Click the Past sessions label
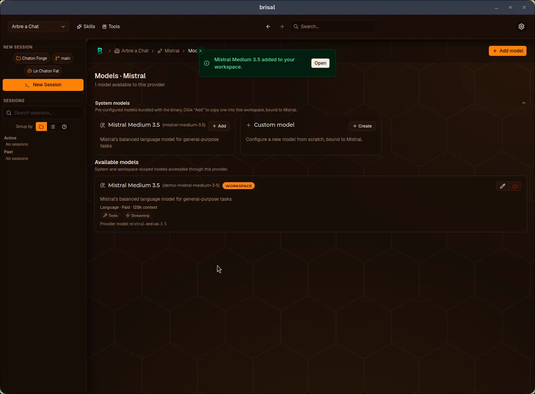This screenshot has height=394, width=535. pos(8,152)
